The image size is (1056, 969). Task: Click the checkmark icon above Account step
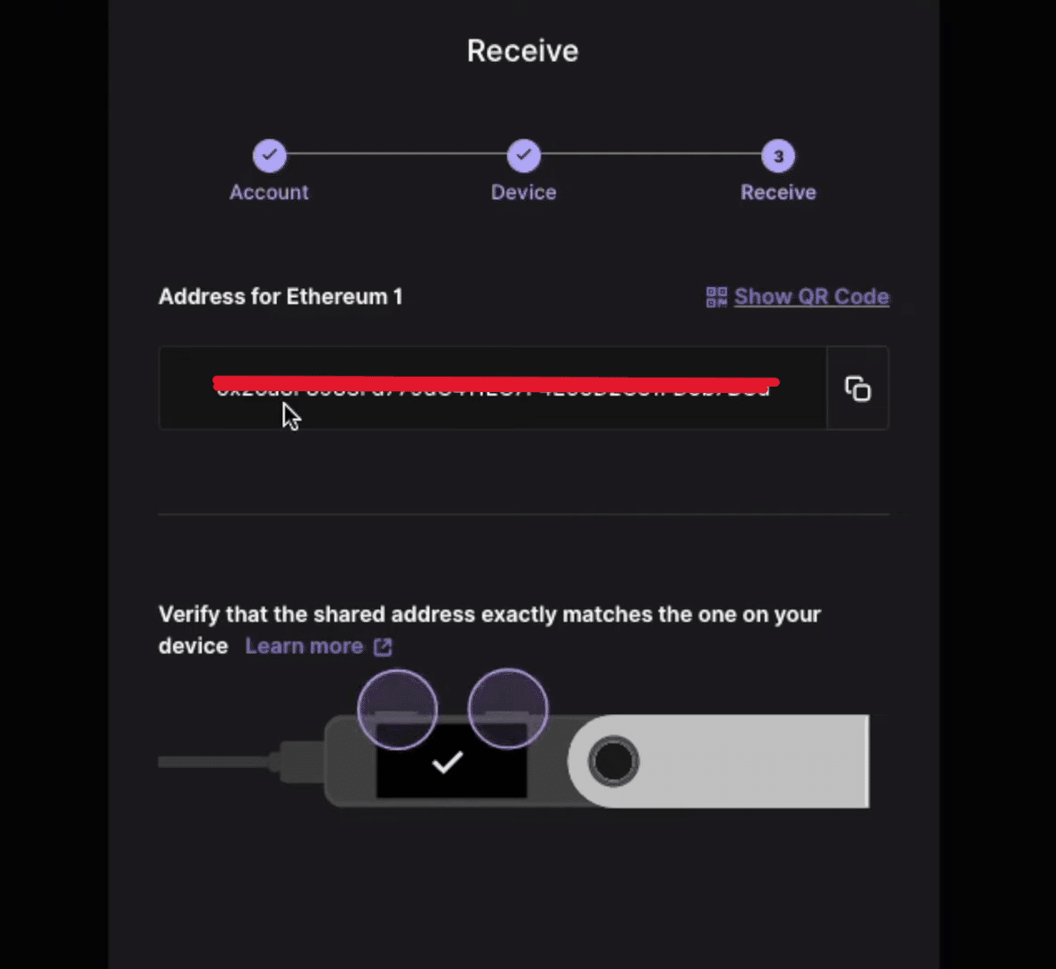[x=270, y=154]
